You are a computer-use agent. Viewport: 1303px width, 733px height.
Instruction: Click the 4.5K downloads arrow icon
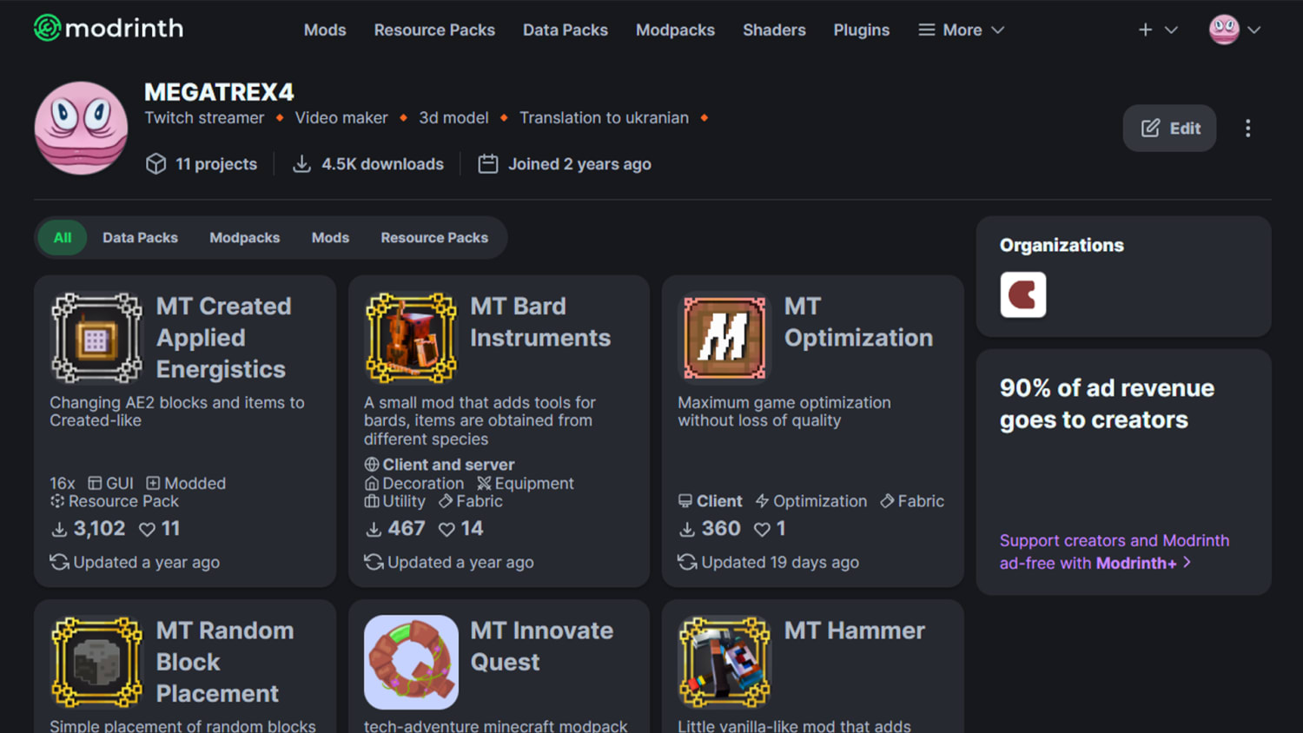[x=301, y=163]
